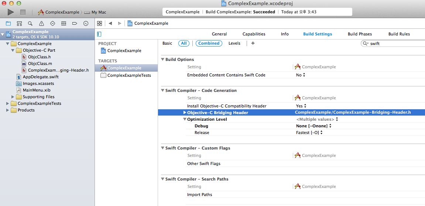Image resolution: width=425 pixels, height=206 pixels.
Task: Choose My Mac run destination
Action: coord(95,12)
